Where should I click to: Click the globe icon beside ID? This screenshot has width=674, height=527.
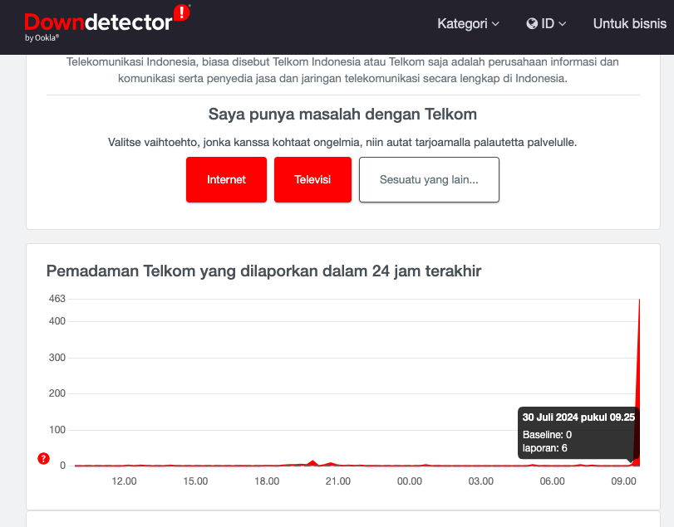(x=532, y=24)
